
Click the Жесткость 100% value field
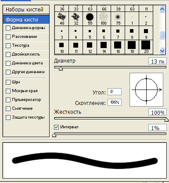(x=158, y=112)
